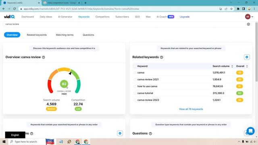Switch to Matching terms tab

point(64,35)
